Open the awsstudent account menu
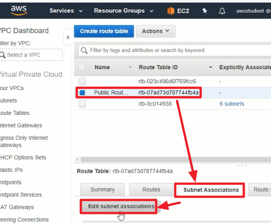The height and width of the screenshot is (223, 271). point(253,11)
